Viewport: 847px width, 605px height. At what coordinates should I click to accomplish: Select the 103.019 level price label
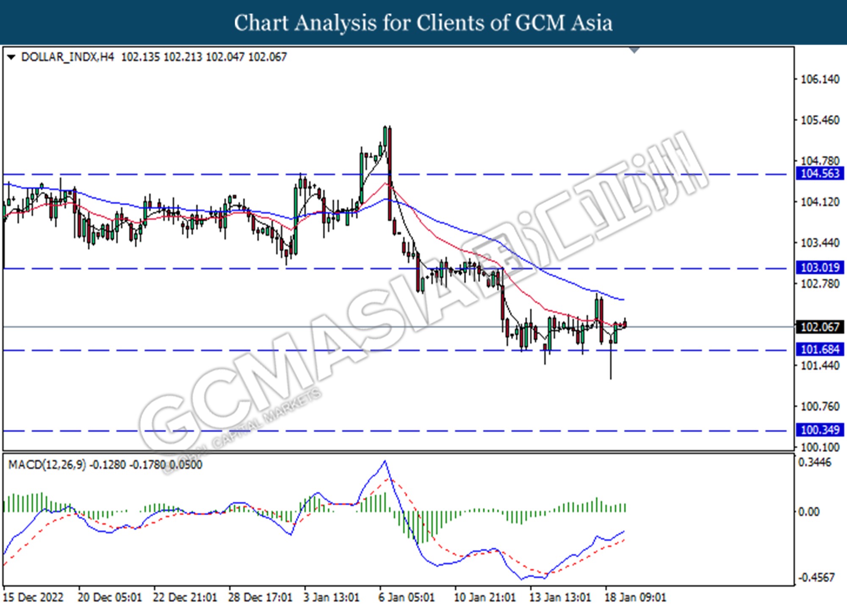820,267
